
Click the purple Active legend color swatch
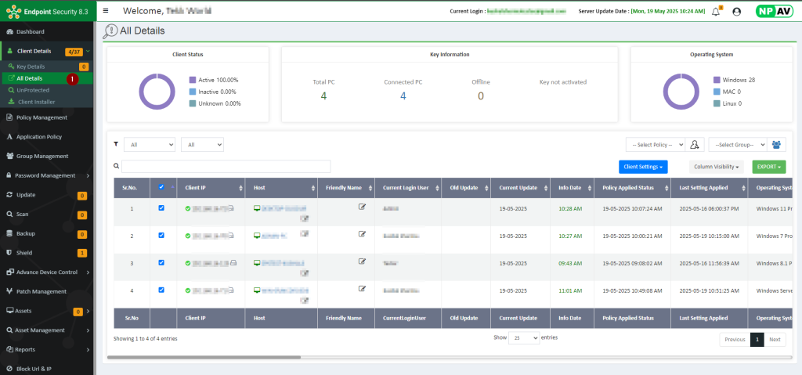[193, 80]
